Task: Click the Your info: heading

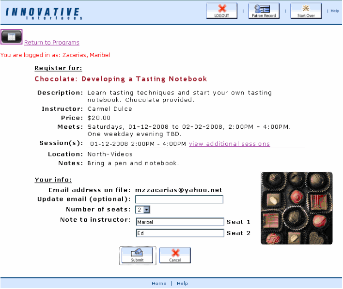Action: (53, 180)
